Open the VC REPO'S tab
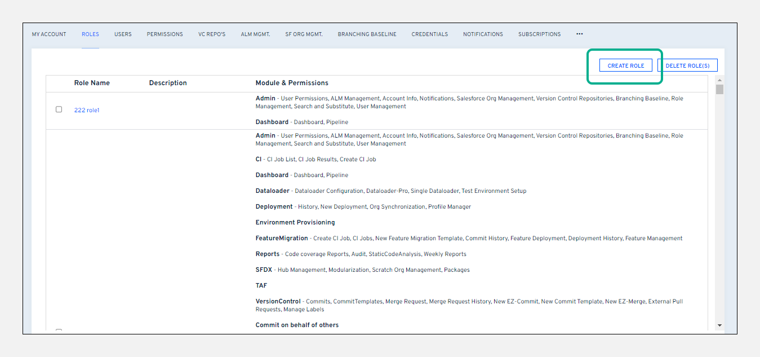Image resolution: width=760 pixels, height=357 pixels. [212, 34]
